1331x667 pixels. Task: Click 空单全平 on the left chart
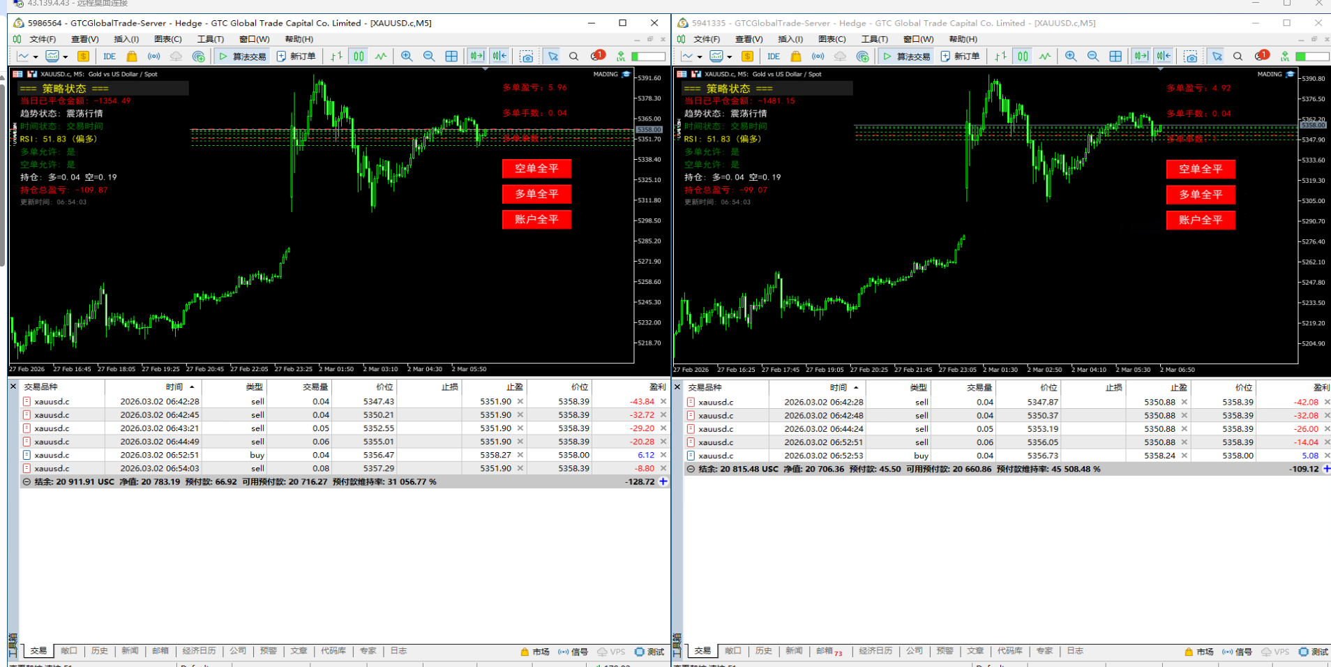coord(536,168)
